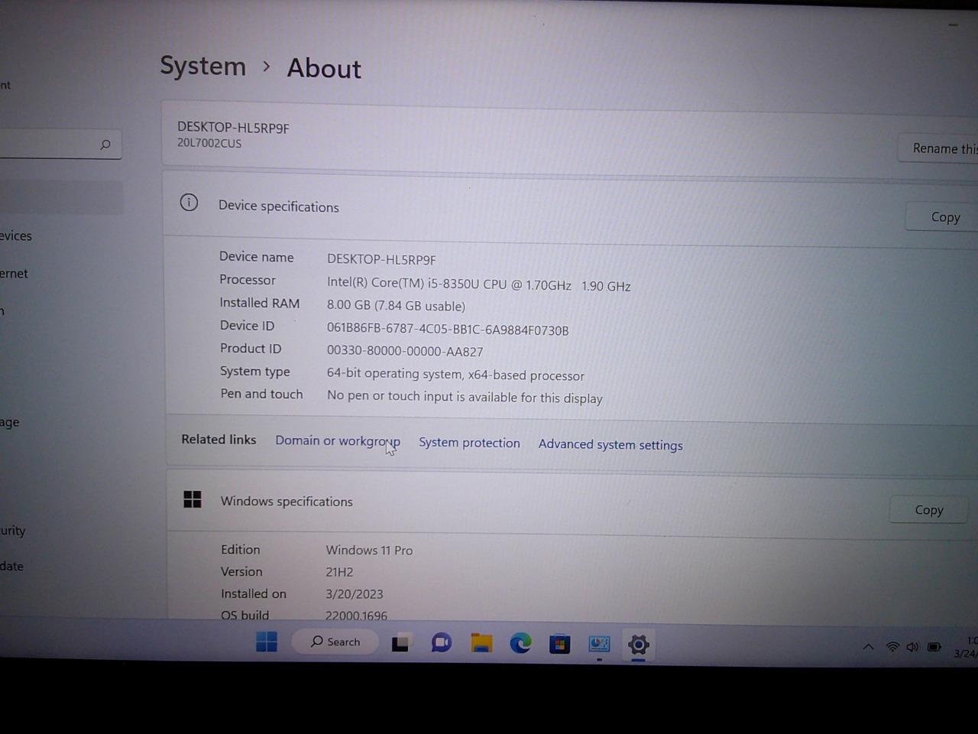978x734 pixels.
Task: Select Edition value Windows 11 Pro
Action: pyautogui.click(x=369, y=550)
